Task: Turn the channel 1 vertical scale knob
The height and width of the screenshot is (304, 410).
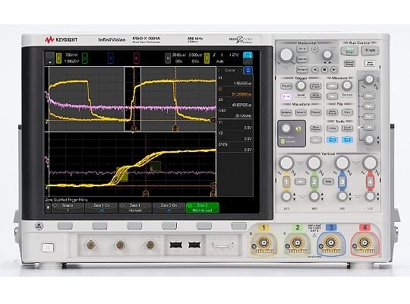Action: coord(286,163)
